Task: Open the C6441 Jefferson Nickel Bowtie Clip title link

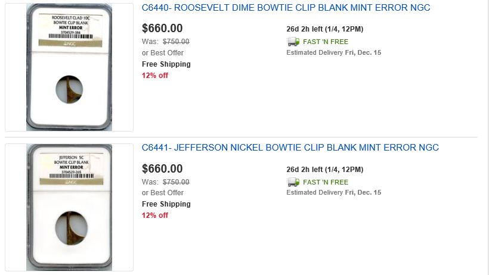Action: (290, 148)
